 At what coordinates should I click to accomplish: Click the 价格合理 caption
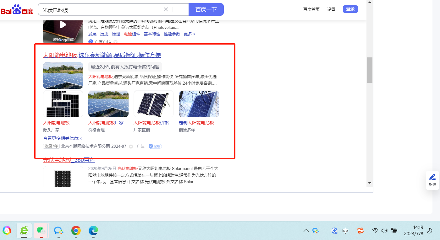(x=96, y=130)
